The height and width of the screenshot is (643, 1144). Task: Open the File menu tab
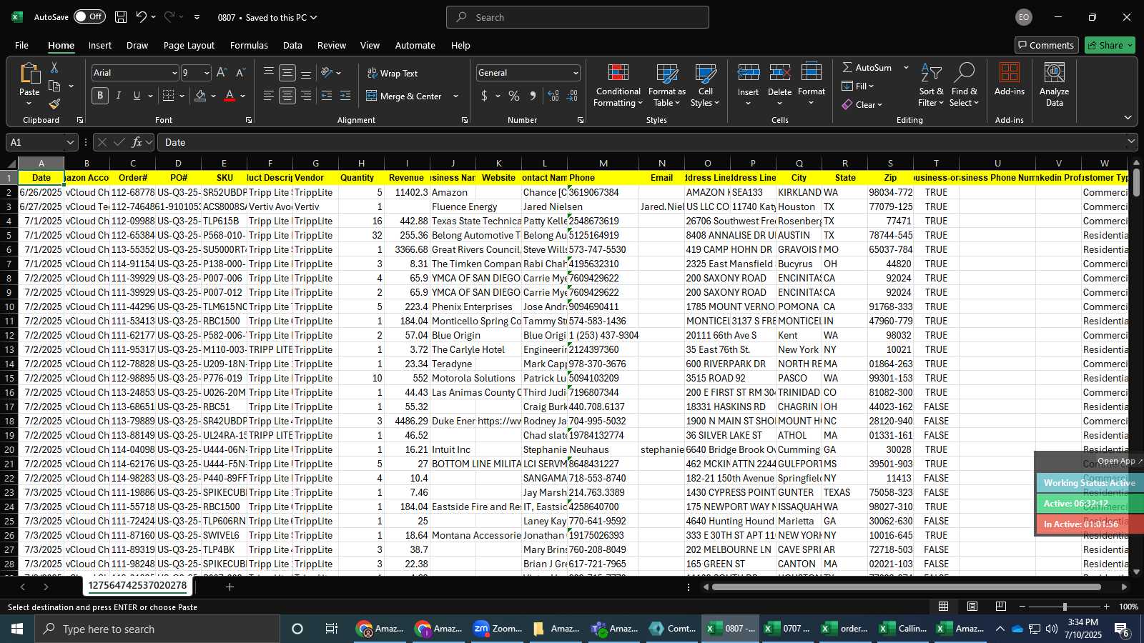point(21,45)
